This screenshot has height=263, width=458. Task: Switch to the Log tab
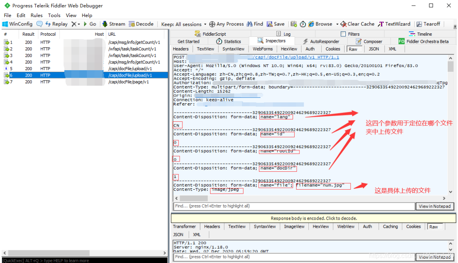[284, 34]
